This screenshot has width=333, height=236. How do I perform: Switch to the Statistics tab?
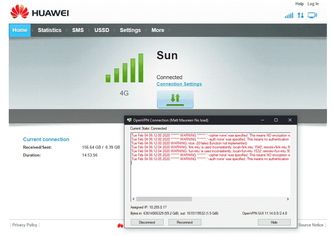click(50, 30)
